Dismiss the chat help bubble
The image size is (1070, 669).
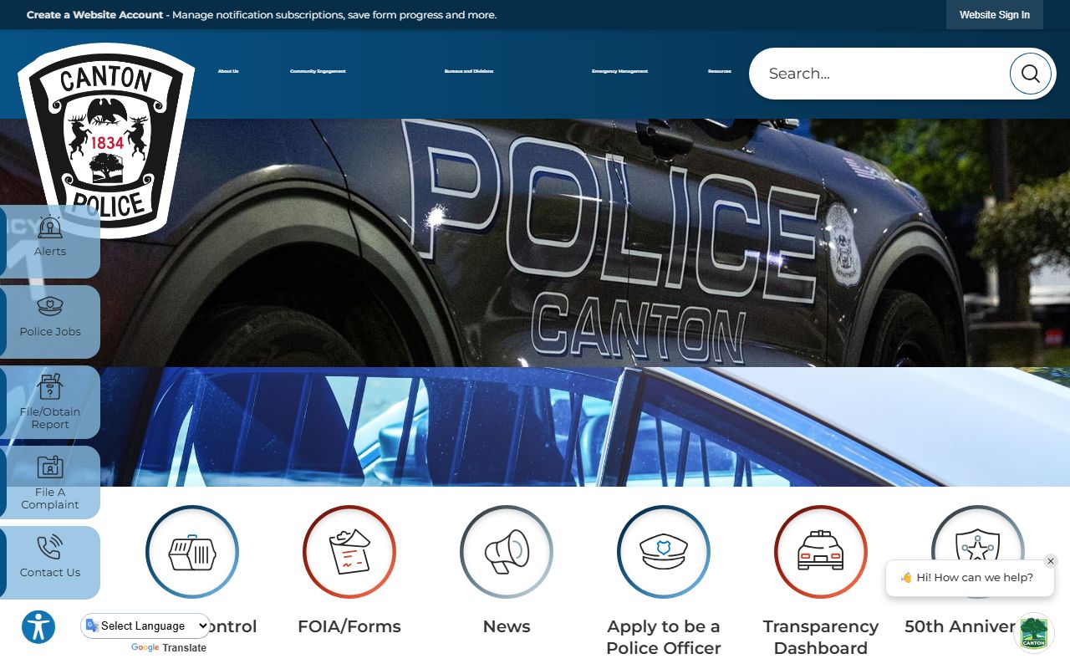coord(1051,561)
